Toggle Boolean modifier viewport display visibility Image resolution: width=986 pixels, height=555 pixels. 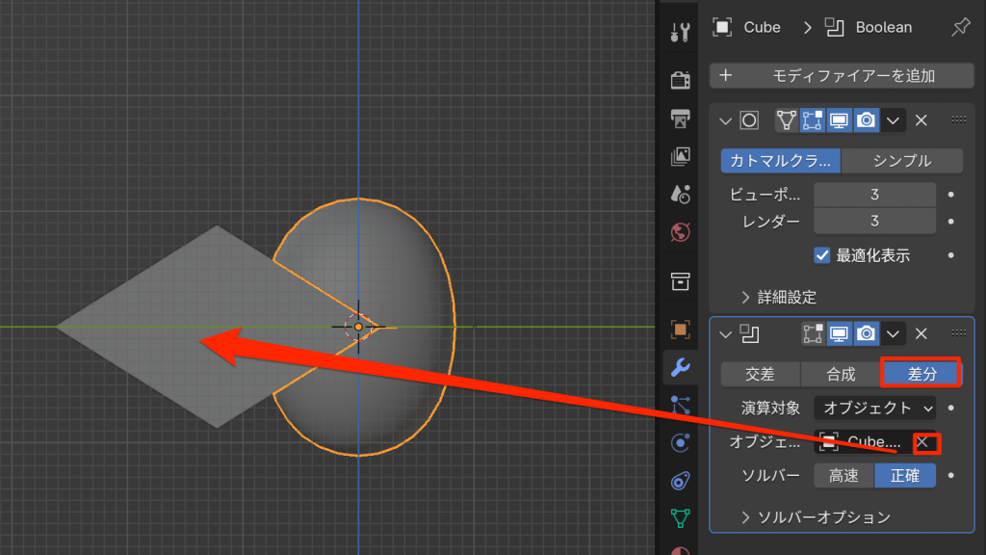839,333
